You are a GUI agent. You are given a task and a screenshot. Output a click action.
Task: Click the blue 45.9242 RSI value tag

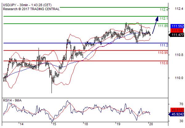coord(177,114)
